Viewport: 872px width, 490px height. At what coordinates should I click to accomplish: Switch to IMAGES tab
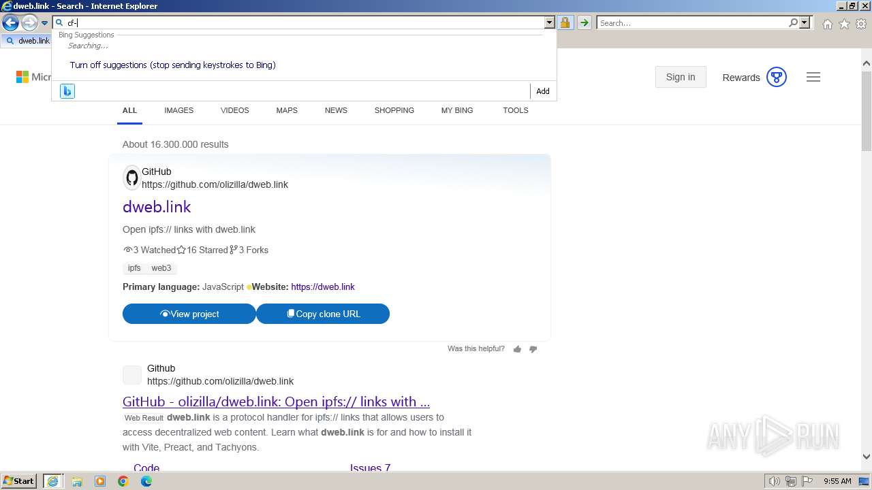tap(178, 110)
